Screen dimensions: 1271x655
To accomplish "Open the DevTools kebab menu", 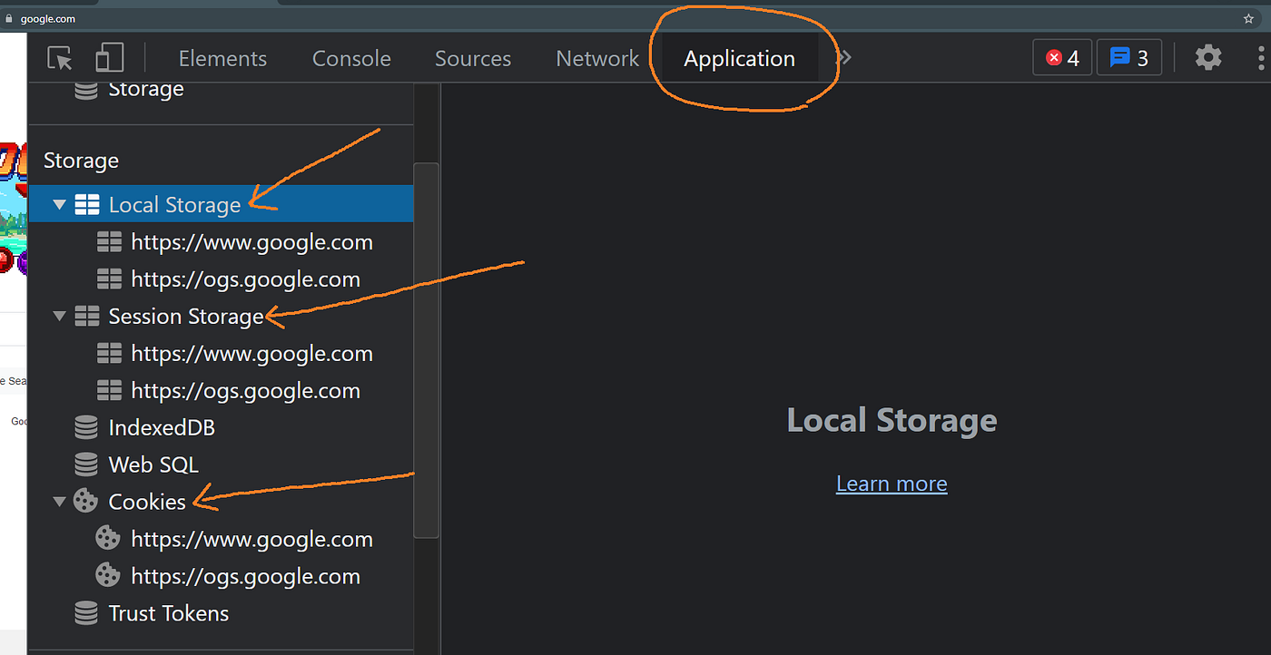I will pos(1261,58).
